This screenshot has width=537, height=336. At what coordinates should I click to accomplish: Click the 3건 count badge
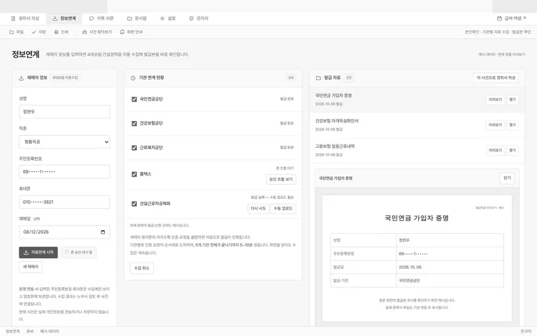coord(348,78)
